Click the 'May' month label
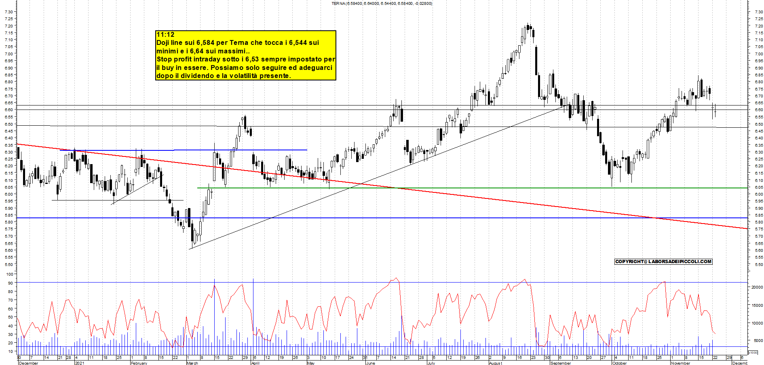764x365 pixels. pos(311,363)
